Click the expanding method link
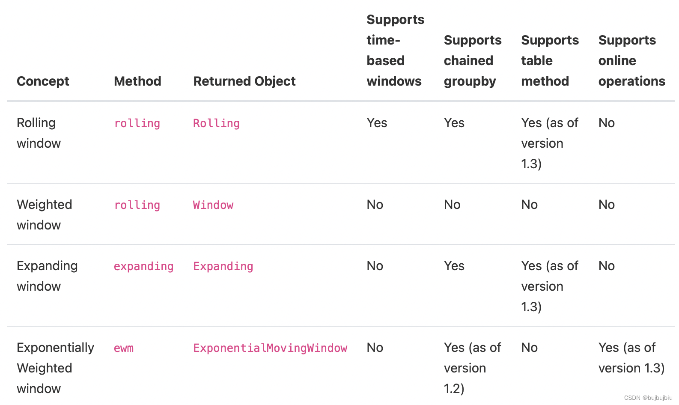 point(143,266)
